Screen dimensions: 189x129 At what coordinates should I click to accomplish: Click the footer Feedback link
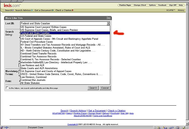point(115,113)
